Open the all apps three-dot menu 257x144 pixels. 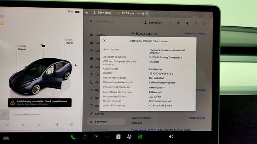[107, 137]
